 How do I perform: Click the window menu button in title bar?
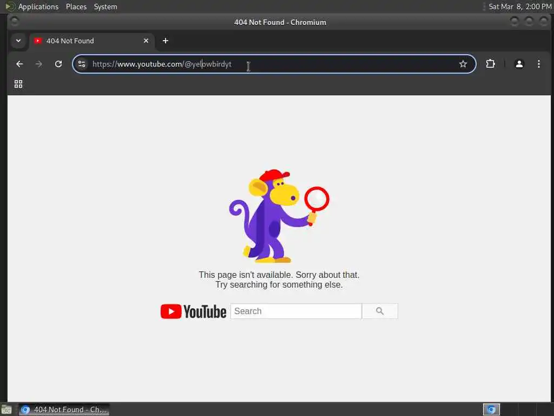(15, 22)
